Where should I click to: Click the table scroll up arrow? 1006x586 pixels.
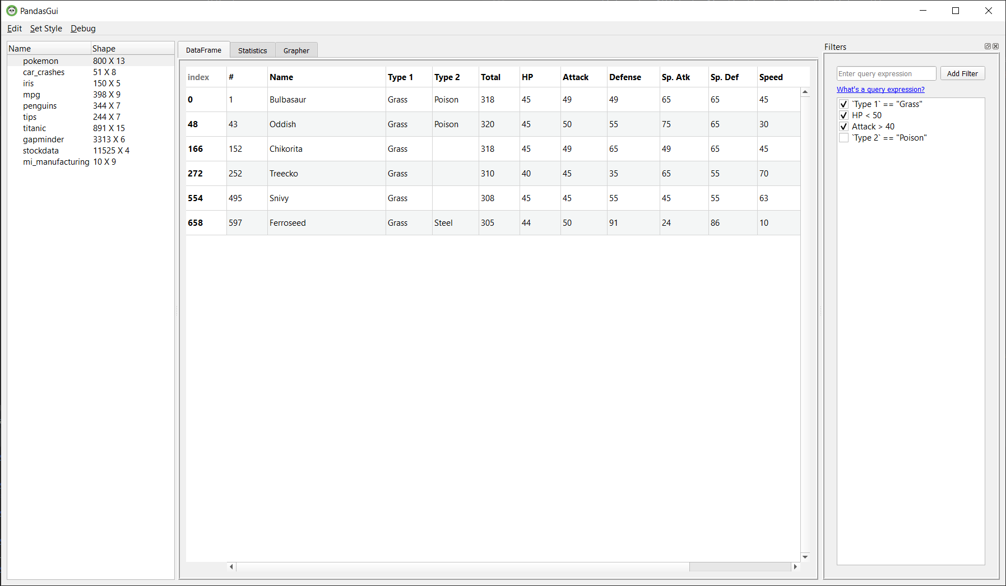coord(805,92)
